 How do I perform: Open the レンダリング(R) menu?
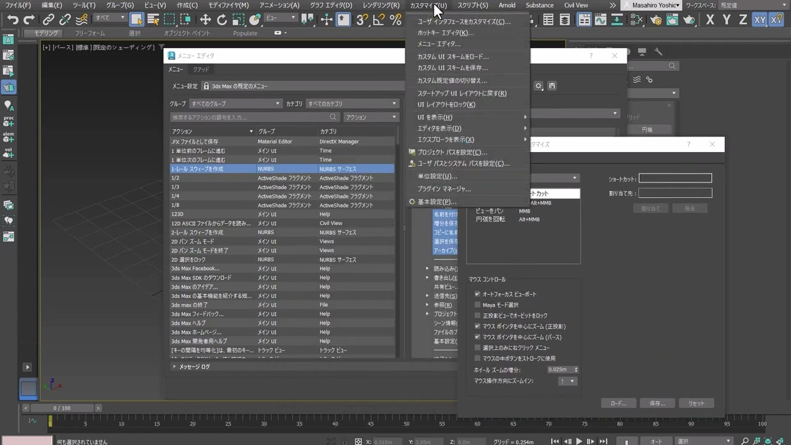[x=381, y=5]
